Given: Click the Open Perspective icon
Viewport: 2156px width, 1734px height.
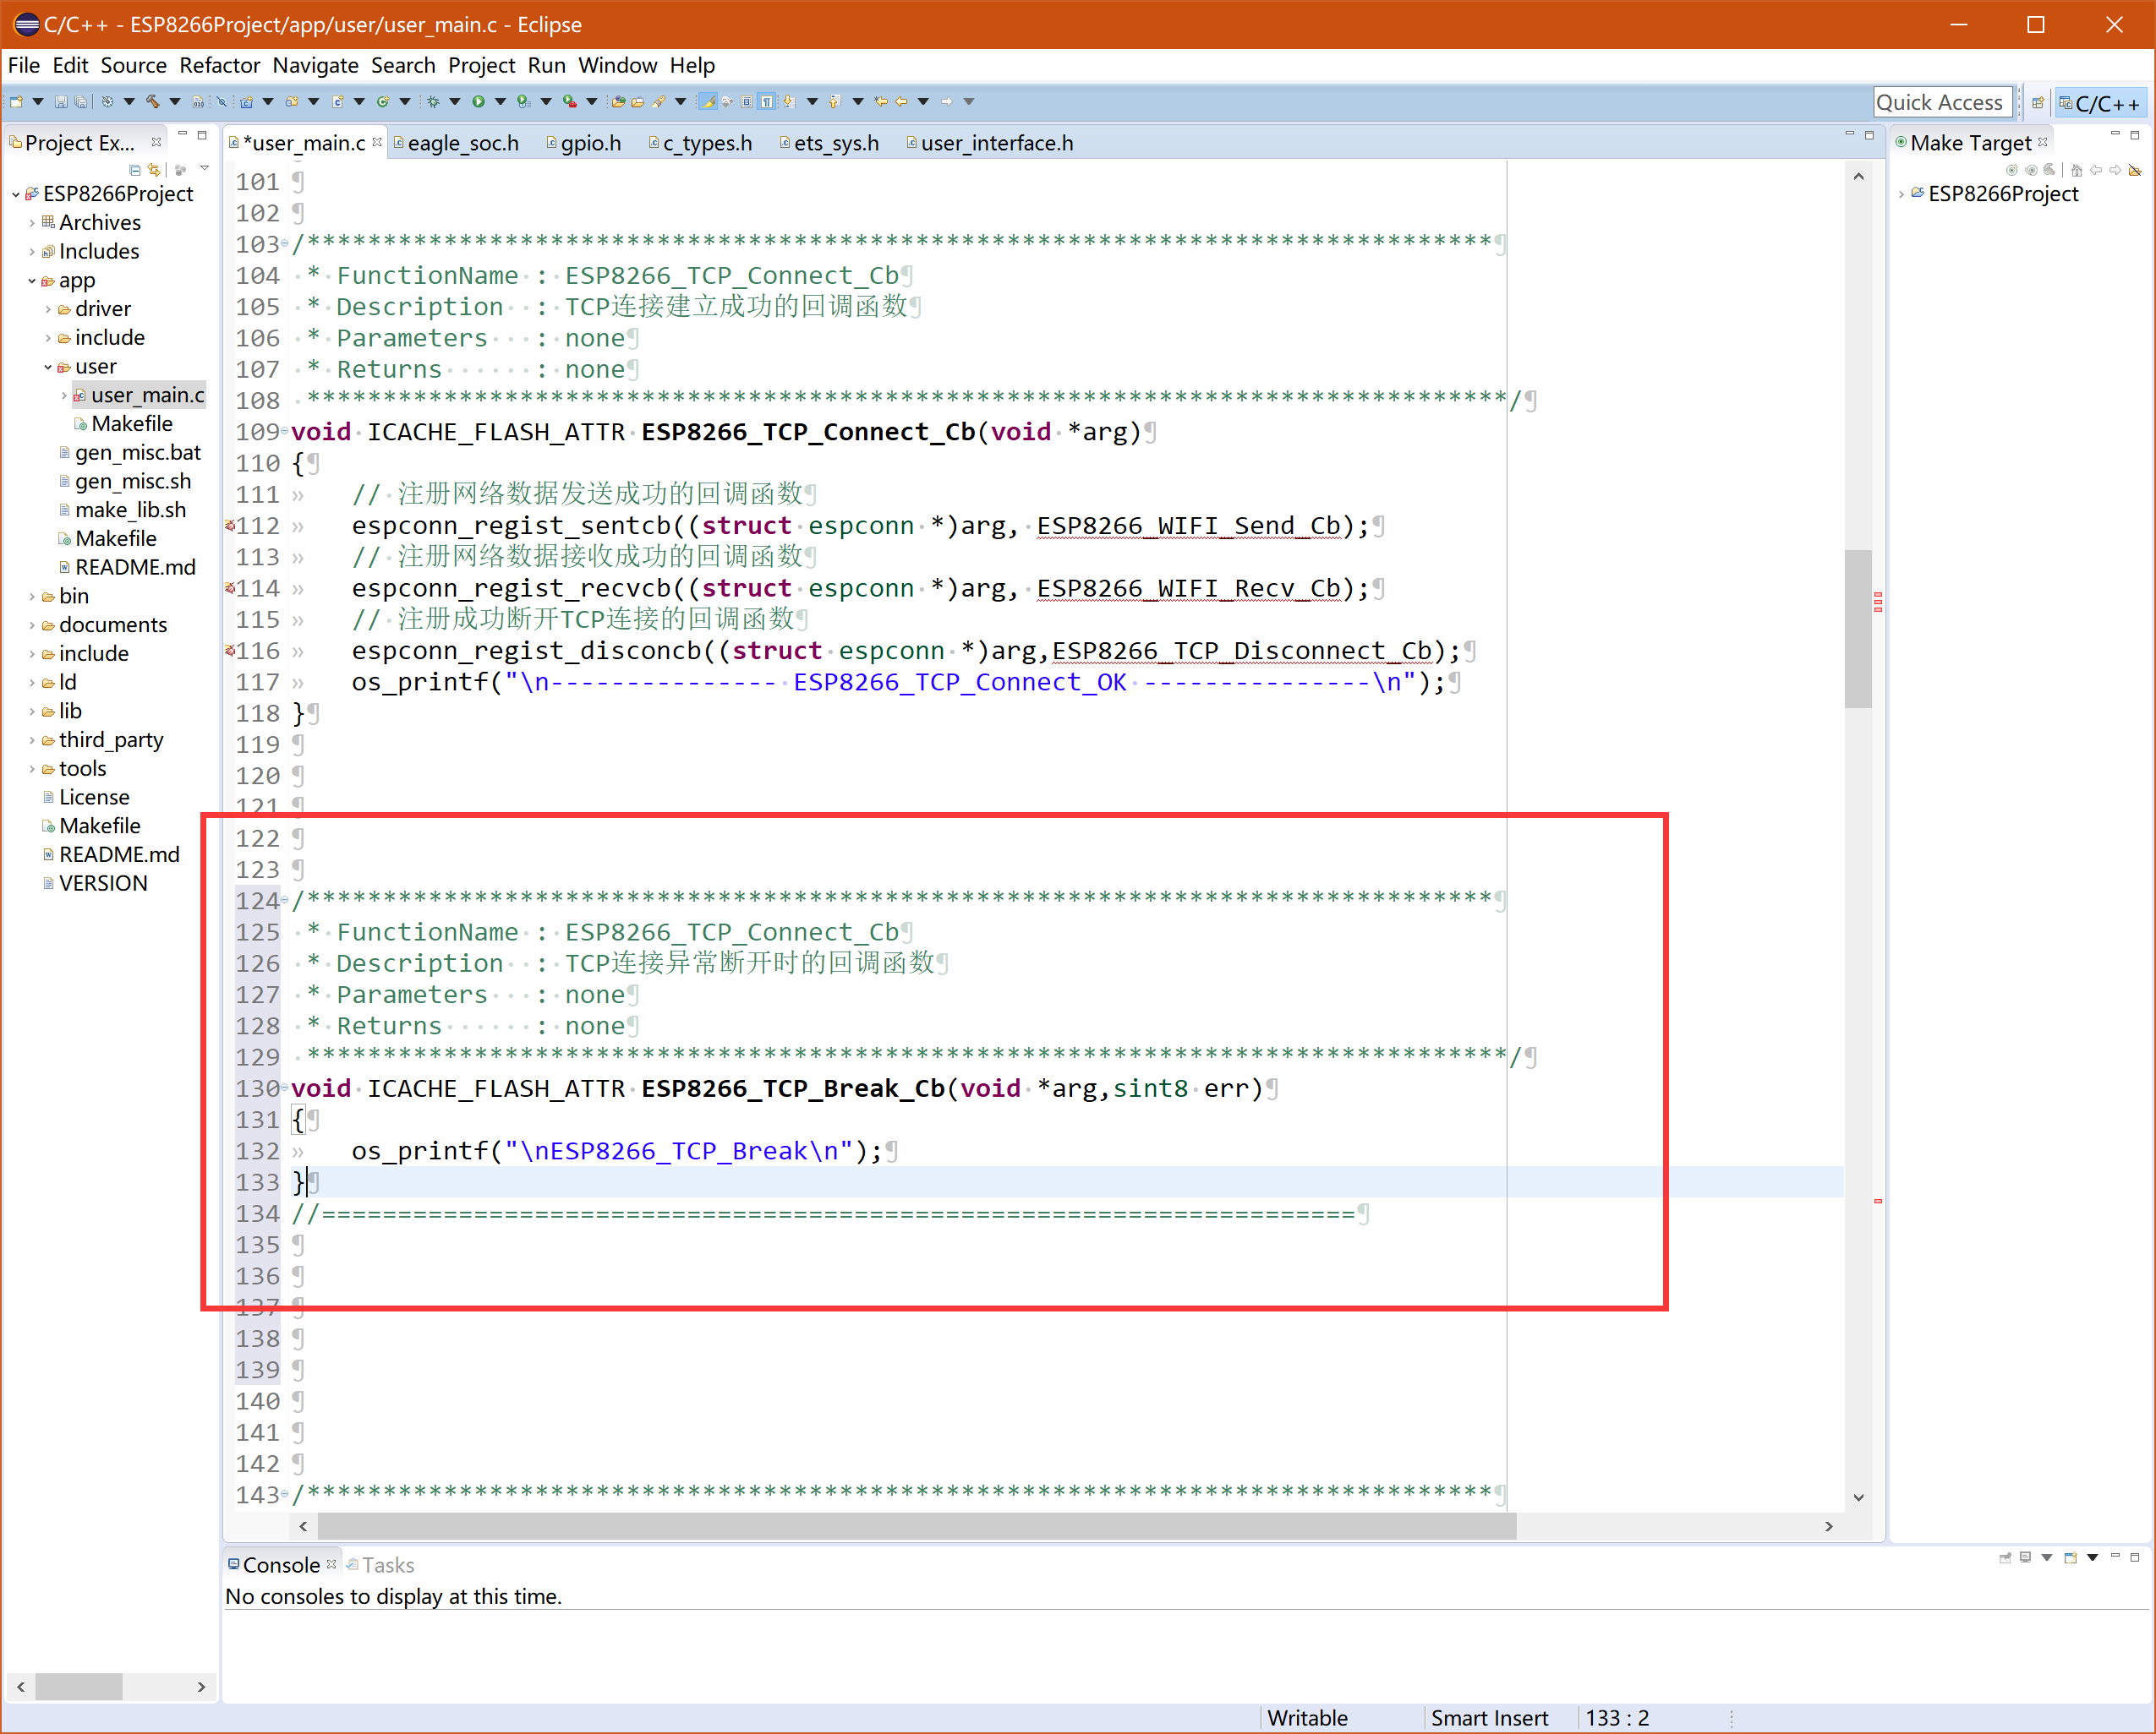Looking at the screenshot, I should pyautogui.click(x=2037, y=102).
